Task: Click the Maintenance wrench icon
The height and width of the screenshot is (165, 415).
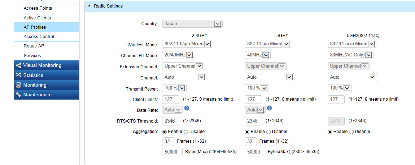Action: click(x=18, y=95)
